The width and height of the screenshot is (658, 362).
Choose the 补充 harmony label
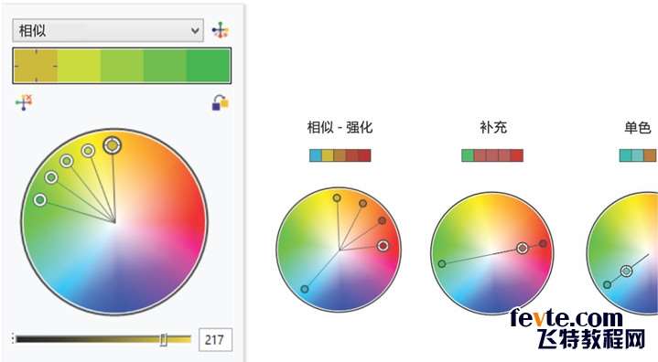click(x=493, y=127)
